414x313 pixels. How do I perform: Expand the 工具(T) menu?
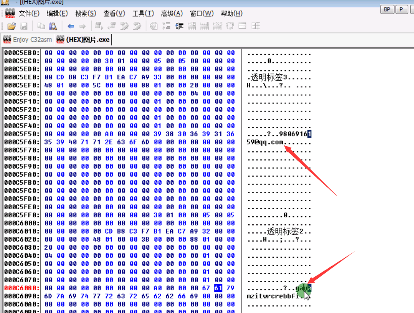pyautogui.click(x=143, y=14)
